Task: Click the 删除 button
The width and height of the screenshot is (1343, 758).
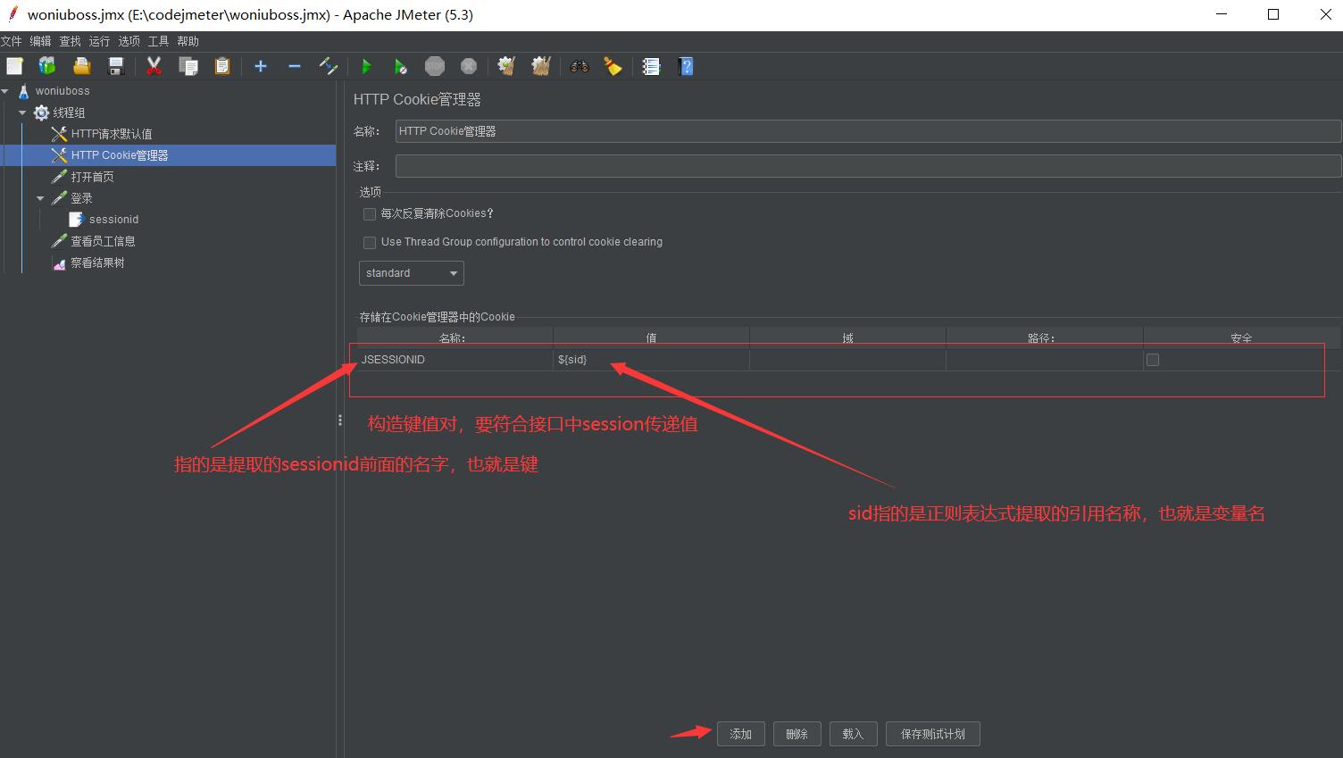Action: [x=797, y=734]
